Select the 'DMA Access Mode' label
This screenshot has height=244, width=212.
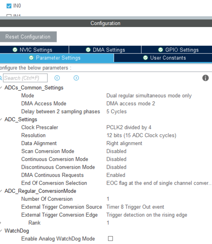click(x=44, y=104)
